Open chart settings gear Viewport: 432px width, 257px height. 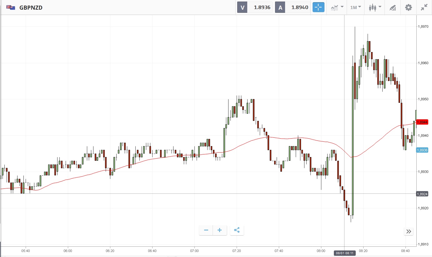tap(409, 7)
